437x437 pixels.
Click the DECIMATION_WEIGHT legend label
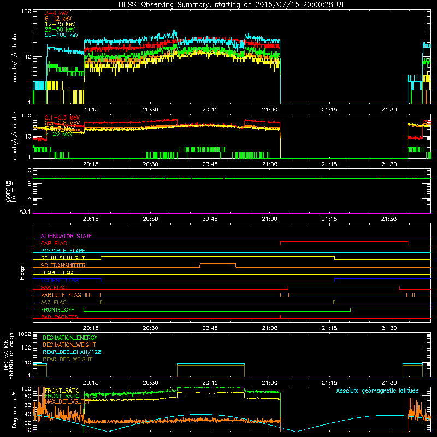[69, 345]
